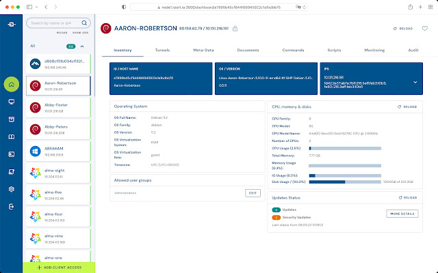Click the padlock icon beside client IP

(235, 29)
